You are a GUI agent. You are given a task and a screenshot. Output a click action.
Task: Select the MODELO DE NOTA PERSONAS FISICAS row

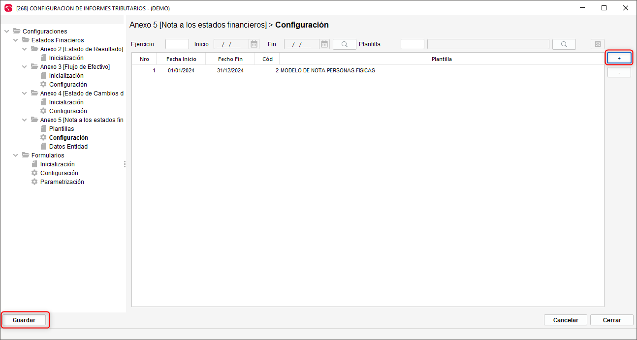point(327,71)
